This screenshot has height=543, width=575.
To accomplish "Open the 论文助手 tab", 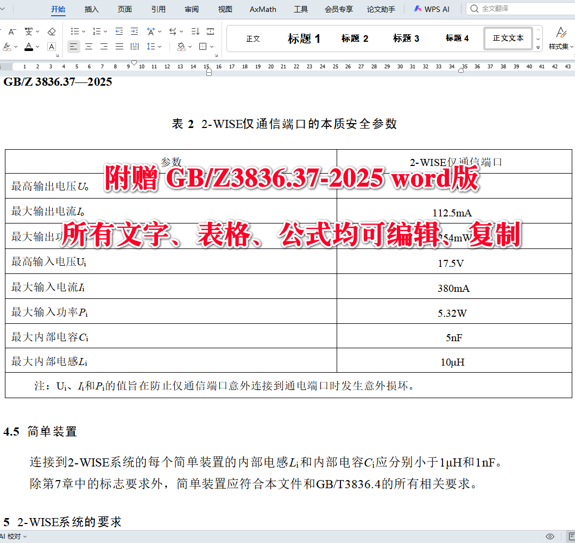I will [381, 9].
